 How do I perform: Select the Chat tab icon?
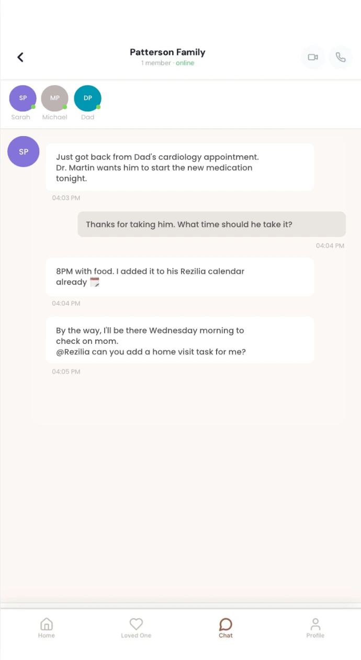coord(225,624)
